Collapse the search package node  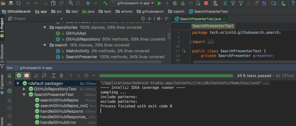click(x=45, y=45)
